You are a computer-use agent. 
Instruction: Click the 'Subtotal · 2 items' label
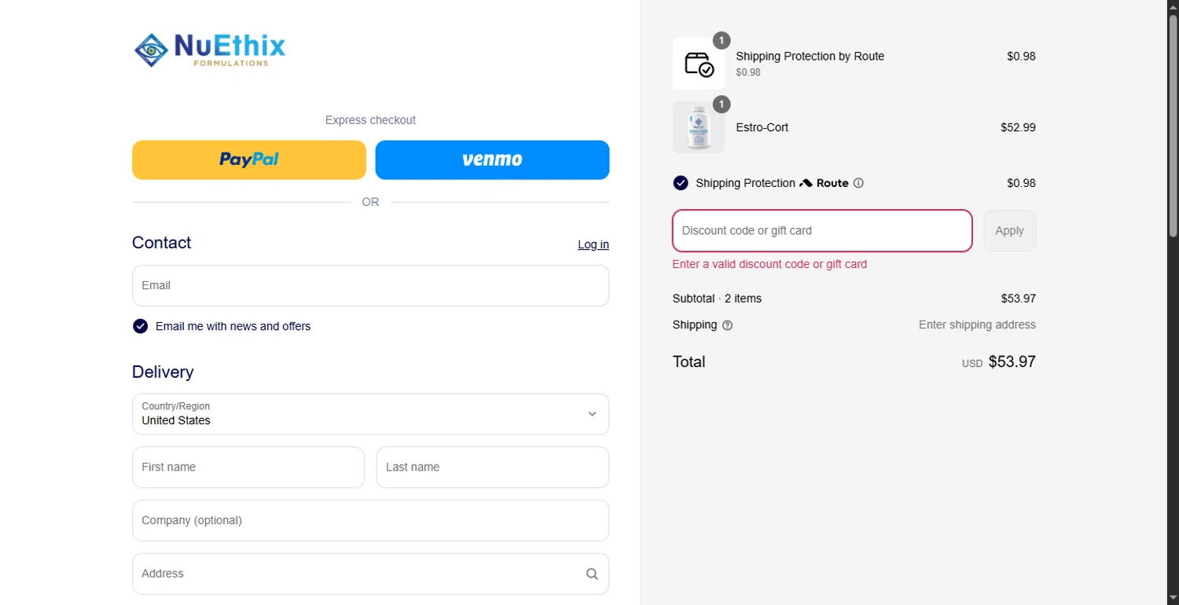(717, 299)
